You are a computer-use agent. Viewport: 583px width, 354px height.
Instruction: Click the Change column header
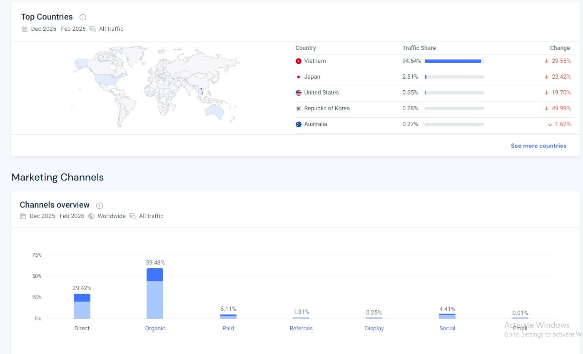click(560, 48)
